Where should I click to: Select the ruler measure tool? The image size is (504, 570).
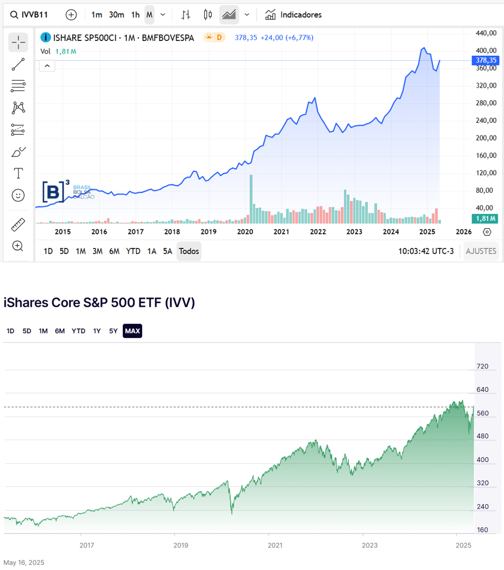(x=18, y=225)
